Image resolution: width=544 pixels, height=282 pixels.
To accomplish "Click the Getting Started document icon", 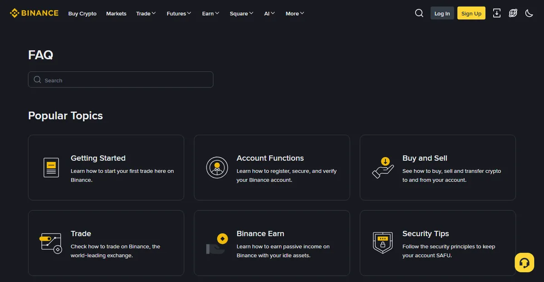I will [51, 167].
